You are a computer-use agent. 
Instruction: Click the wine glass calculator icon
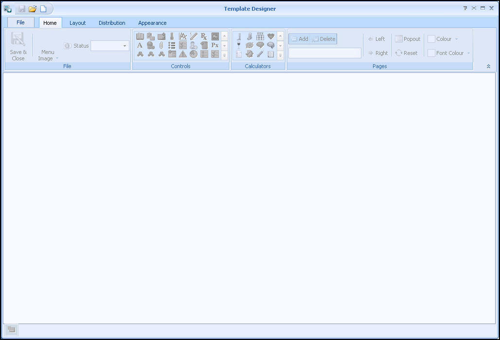238,45
